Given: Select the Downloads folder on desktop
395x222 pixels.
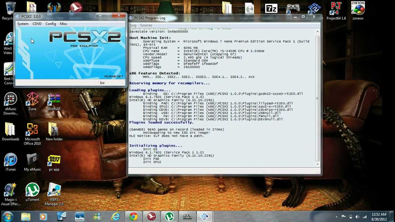Looking at the screenshot, I should click(10, 132).
